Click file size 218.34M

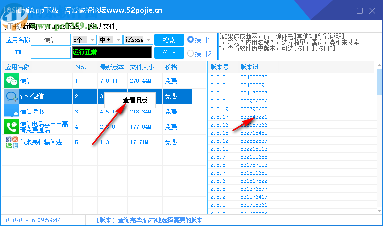click(141, 112)
